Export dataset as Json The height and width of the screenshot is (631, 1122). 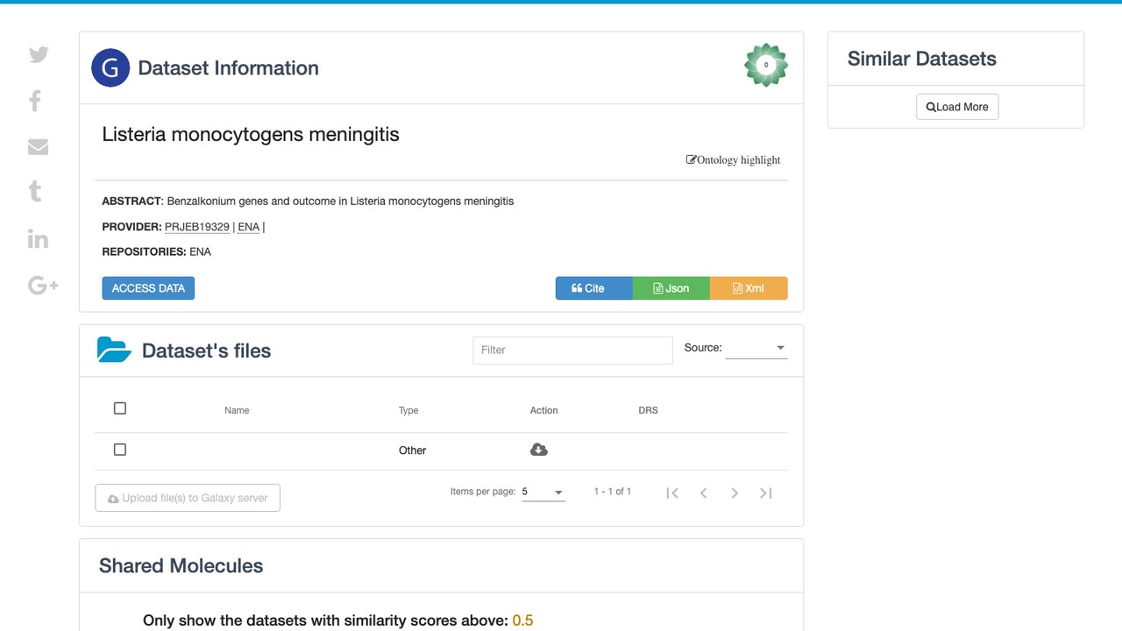click(671, 288)
